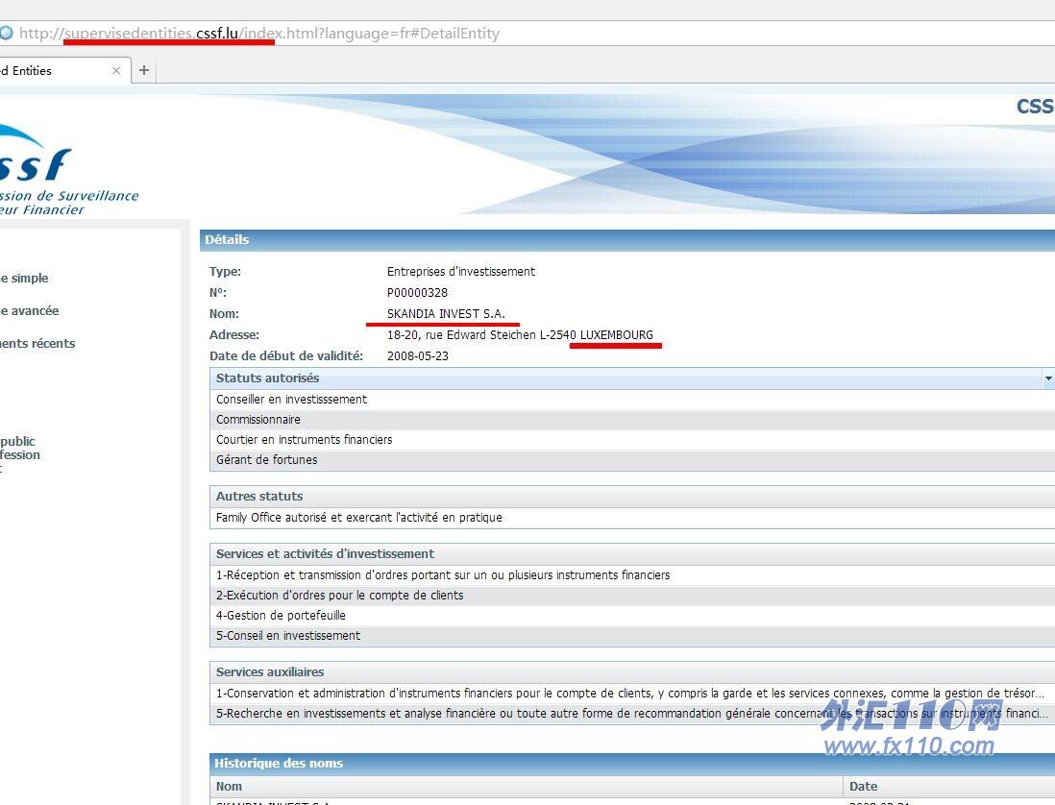Image resolution: width=1055 pixels, height=805 pixels.
Task: Select 1-Conservation et administration row
Action: (x=632, y=693)
